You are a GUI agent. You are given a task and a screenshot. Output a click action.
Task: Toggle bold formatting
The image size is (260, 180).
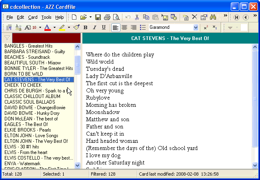tap(85, 27)
